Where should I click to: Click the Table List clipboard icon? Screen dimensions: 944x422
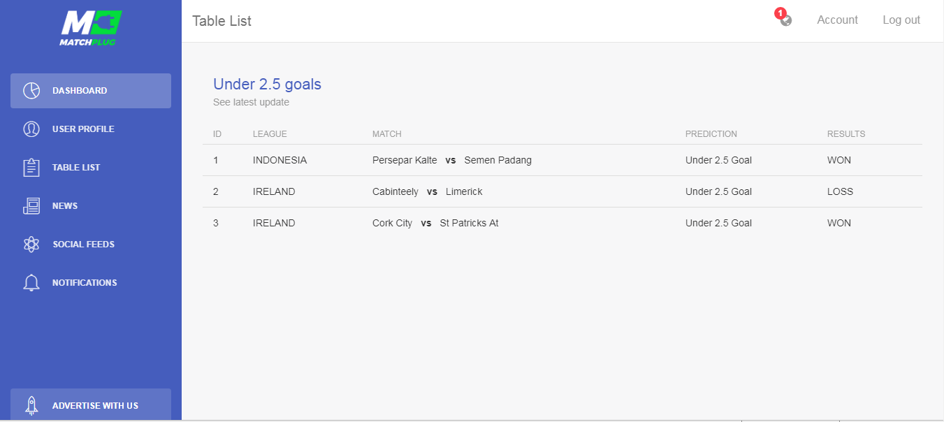click(31, 168)
